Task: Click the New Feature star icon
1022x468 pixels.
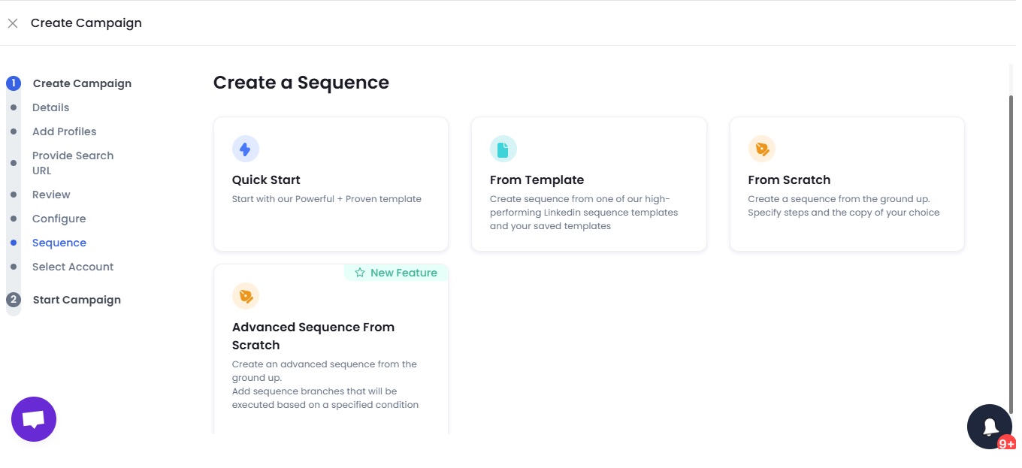Action: coord(359,273)
